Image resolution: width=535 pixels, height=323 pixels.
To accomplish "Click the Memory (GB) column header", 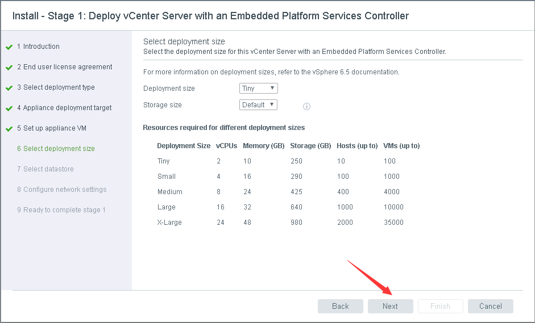I will coord(264,146).
